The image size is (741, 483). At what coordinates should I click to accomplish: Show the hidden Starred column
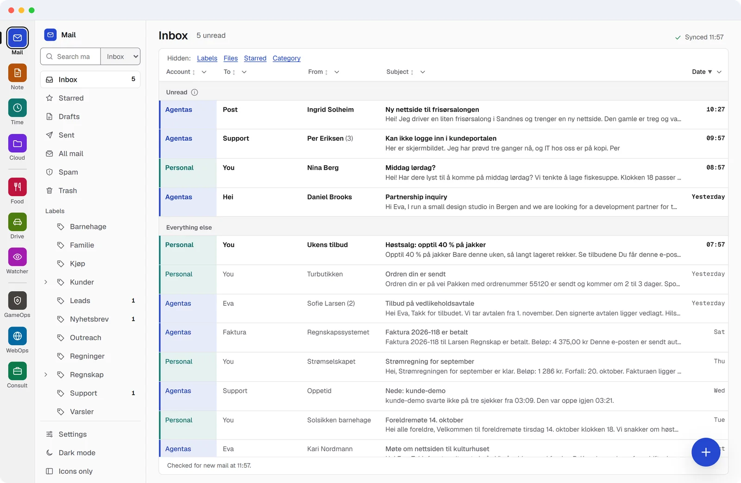(255, 58)
